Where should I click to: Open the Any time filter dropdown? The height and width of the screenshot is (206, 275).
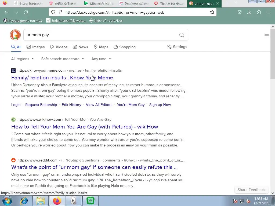pyautogui.click(x=101, y=59)
